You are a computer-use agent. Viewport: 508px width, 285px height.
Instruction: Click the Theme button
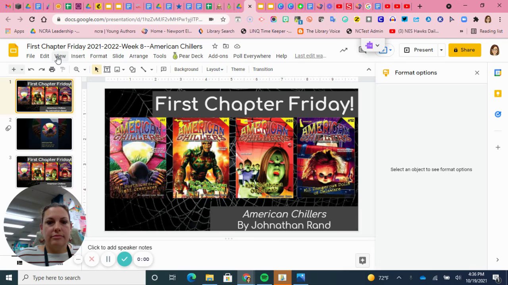click(x=238, y=69)
